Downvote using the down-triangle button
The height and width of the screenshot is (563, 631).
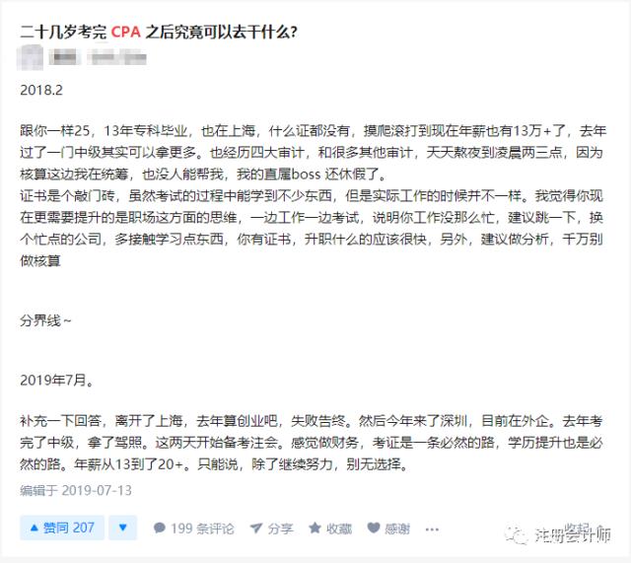[123, 528]
